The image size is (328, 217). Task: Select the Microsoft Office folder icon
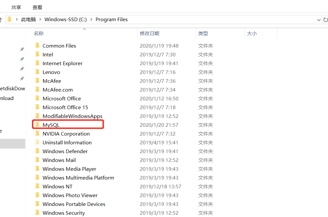pyautogui.click(x=37, y=98)
